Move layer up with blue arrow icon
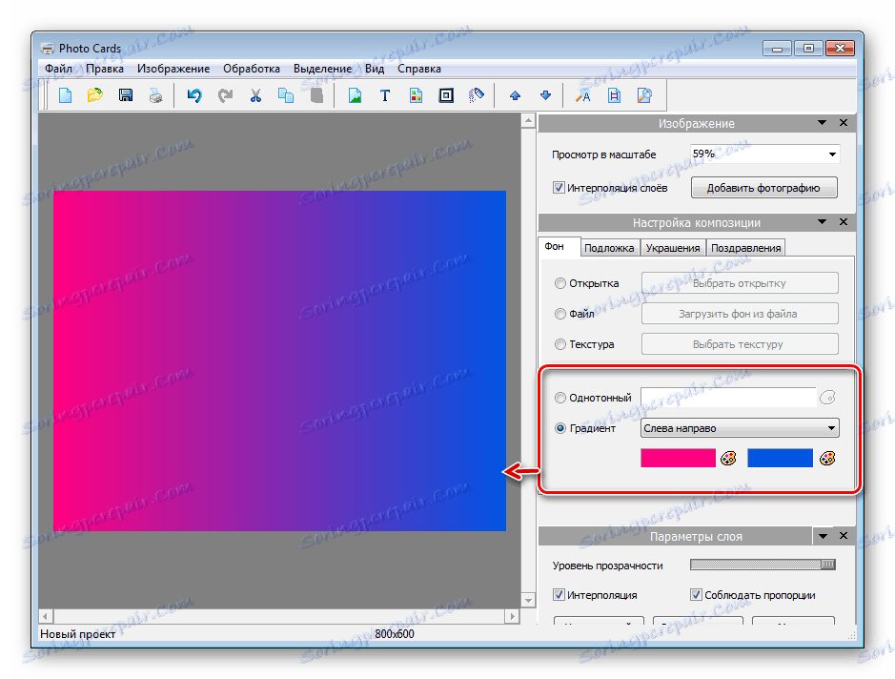 pos(515,95)
